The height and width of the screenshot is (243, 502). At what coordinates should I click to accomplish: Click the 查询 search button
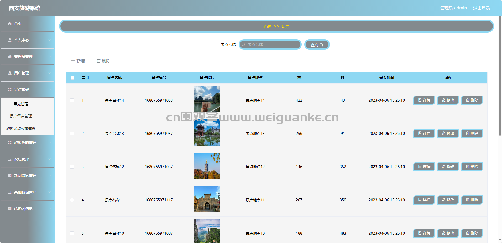(317, 45)
